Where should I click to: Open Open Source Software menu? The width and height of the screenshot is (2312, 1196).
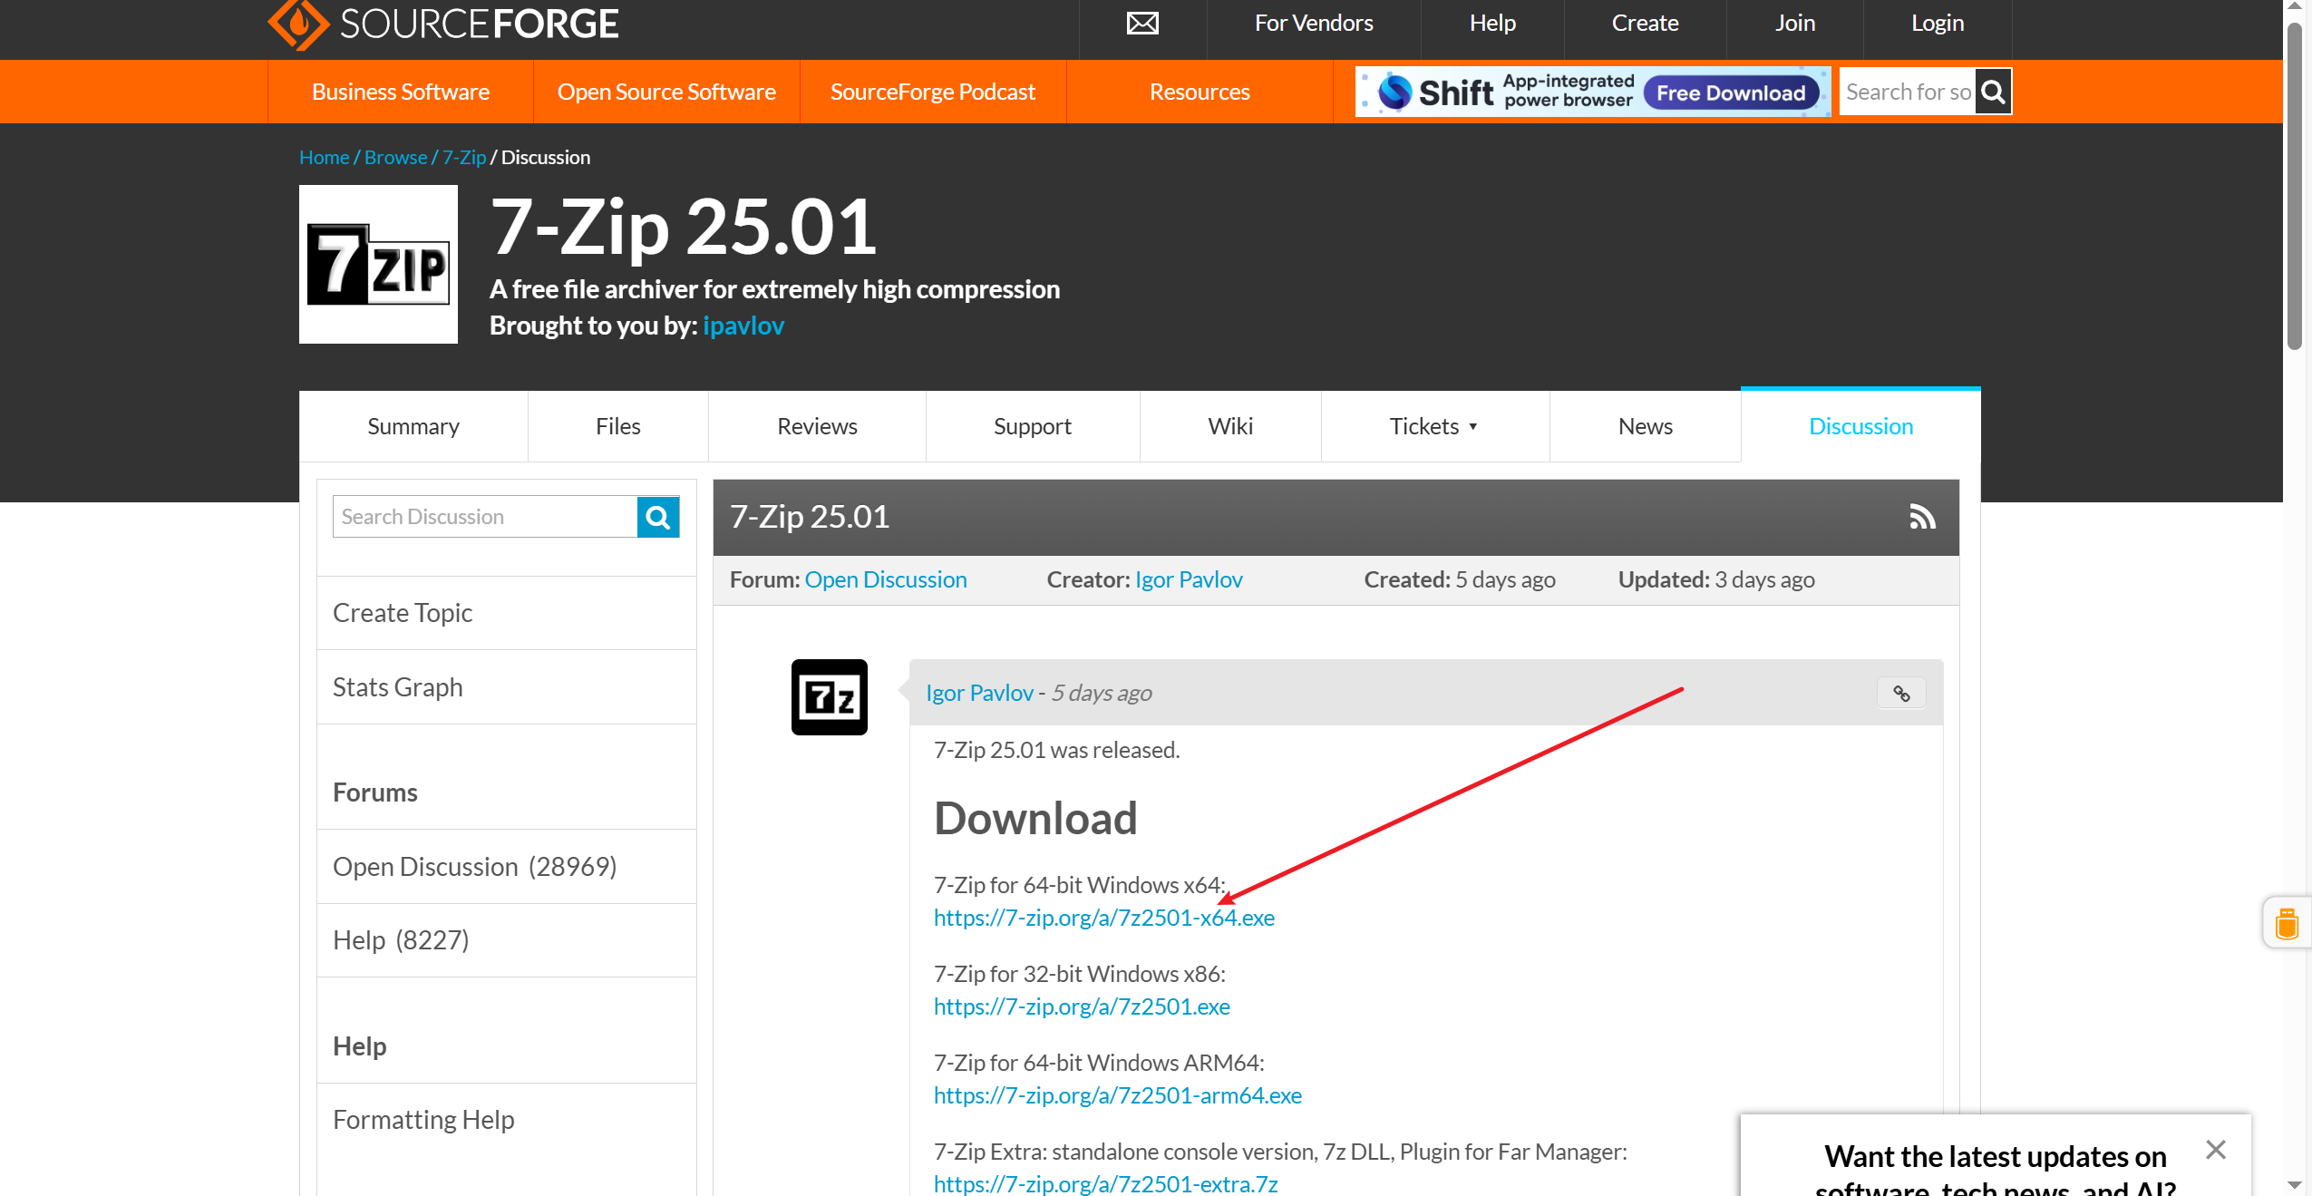[666, 92]
